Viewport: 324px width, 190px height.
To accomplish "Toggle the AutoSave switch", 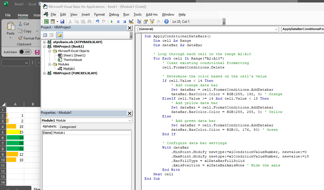I will tap(25, 52).
